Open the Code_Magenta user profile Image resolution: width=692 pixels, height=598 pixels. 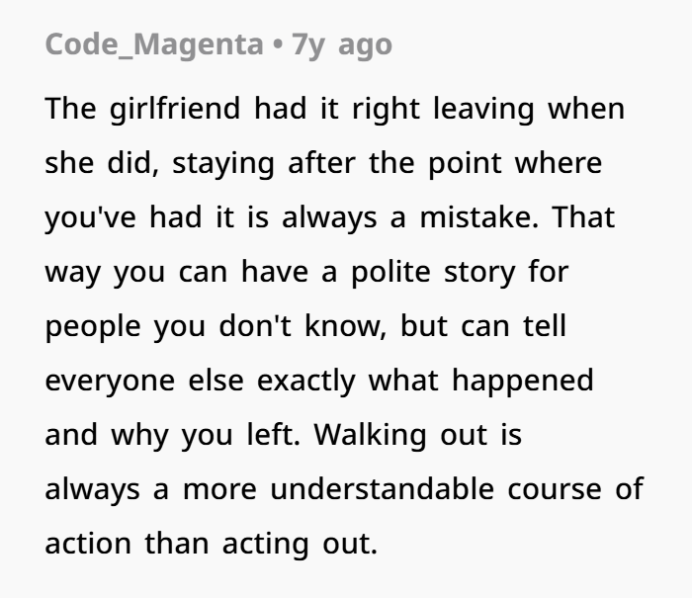tap(152, 44)
